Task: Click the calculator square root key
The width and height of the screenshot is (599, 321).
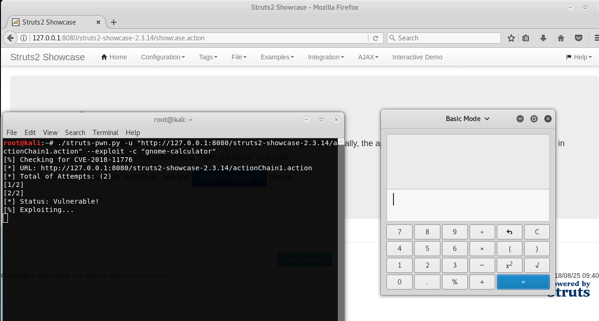Action: 537,265
